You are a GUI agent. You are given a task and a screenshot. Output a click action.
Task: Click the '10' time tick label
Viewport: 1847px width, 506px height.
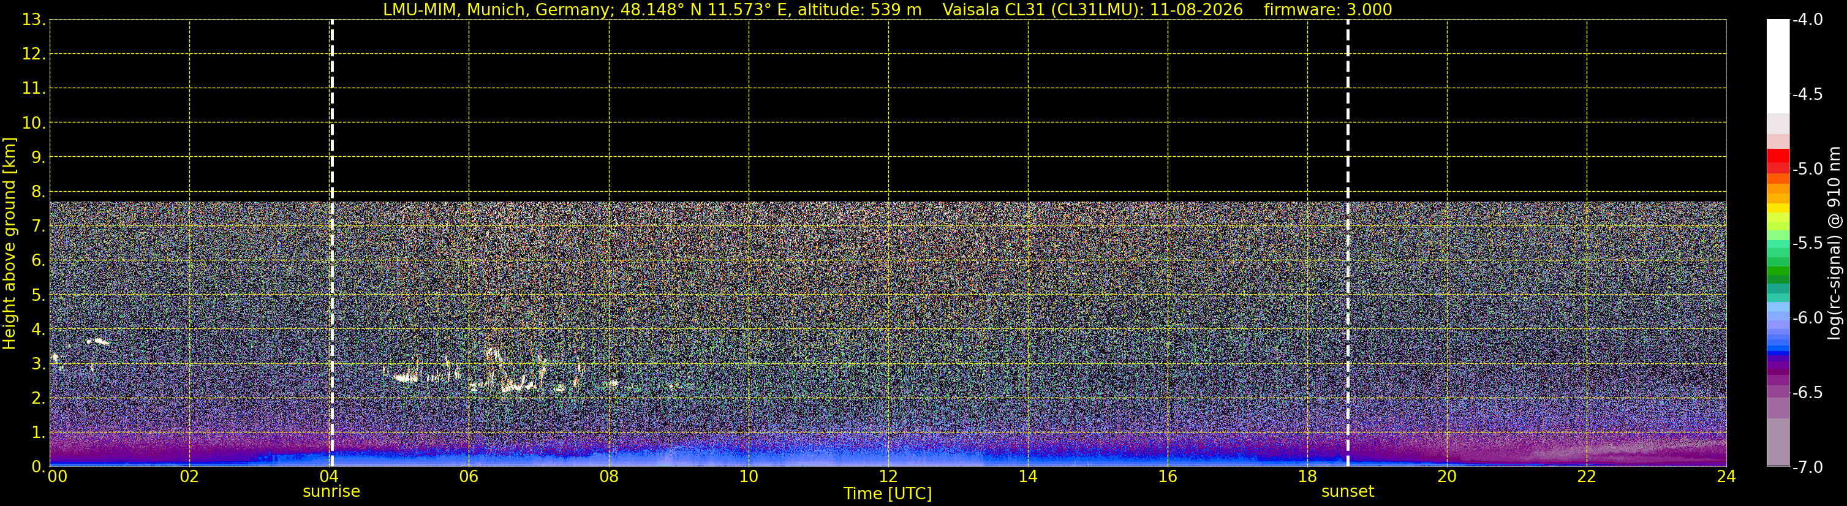[749, 477]
